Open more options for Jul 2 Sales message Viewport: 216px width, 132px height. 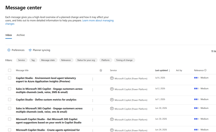tap(92, 90)
